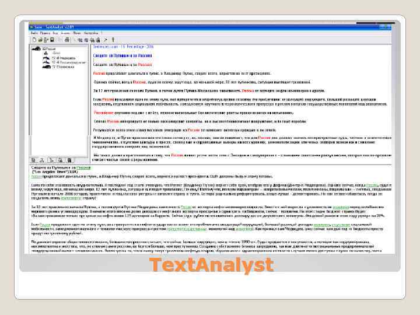Click the open folder toolbar icon
Image resolution: width=420 pixels, height=315 pixels.
(x=40, y=40)
